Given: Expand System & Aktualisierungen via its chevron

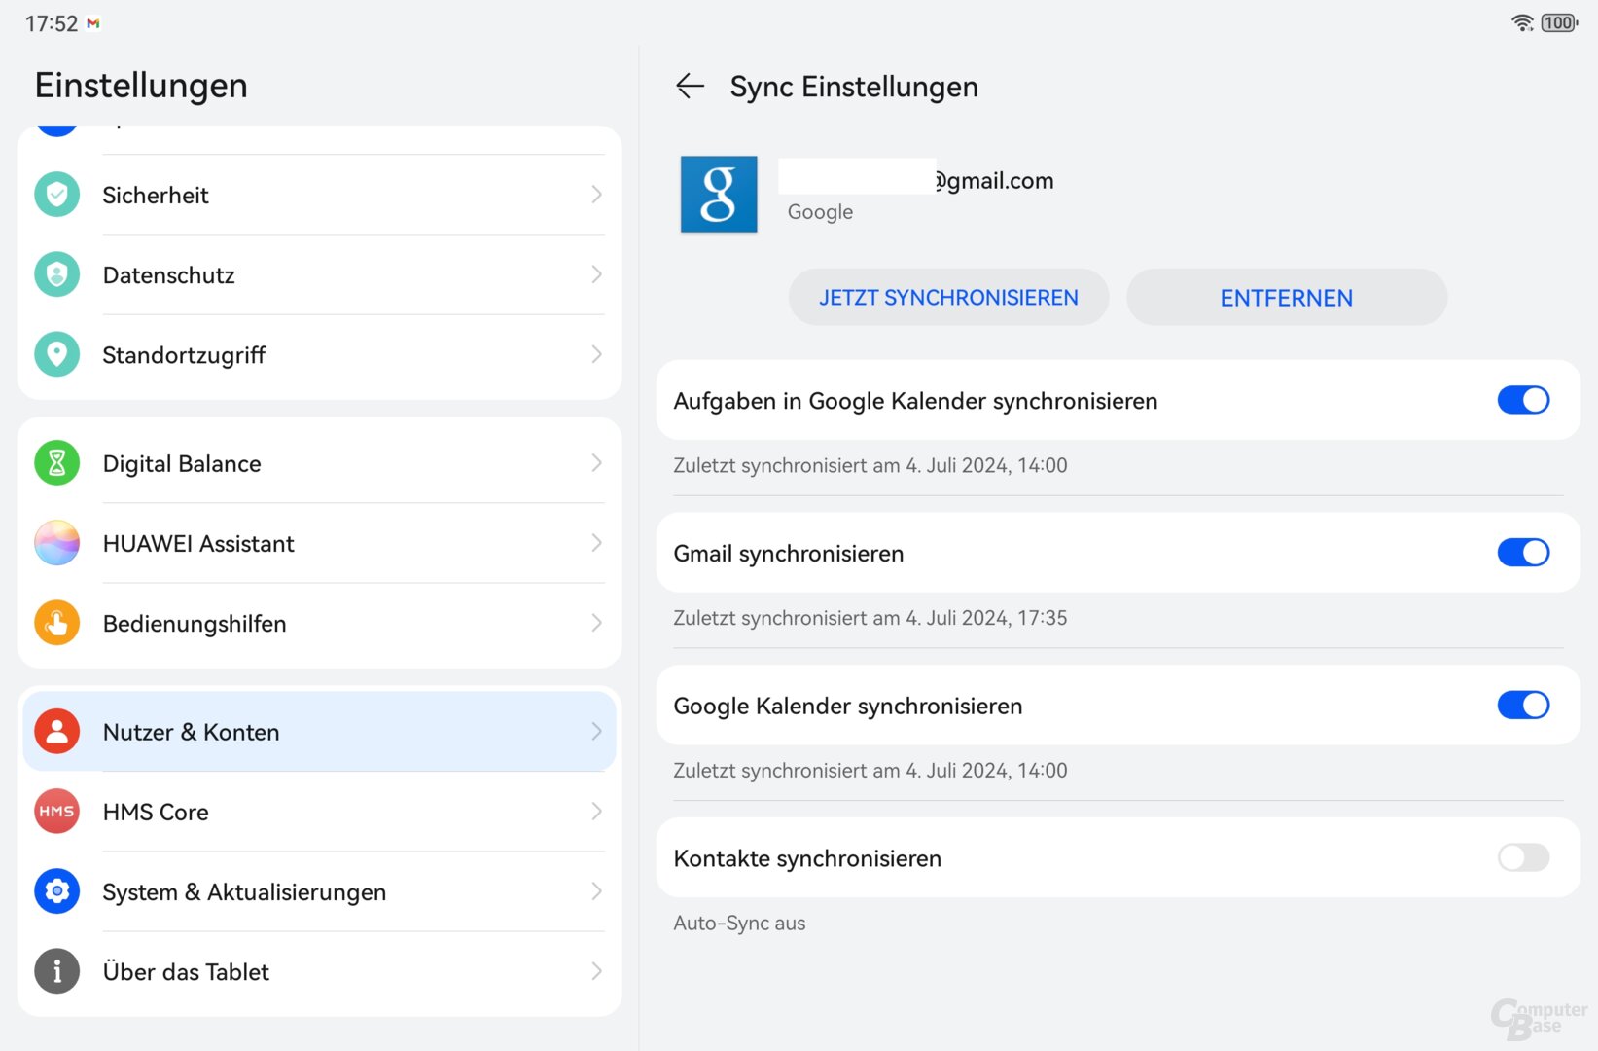Looking at the screenshot, I should (x=596, y=891).
